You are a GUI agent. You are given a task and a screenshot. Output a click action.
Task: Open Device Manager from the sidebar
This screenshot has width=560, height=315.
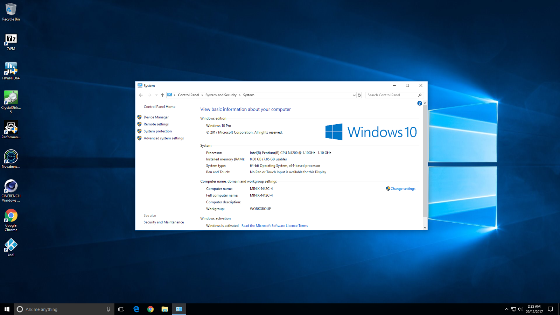[156, 117]
